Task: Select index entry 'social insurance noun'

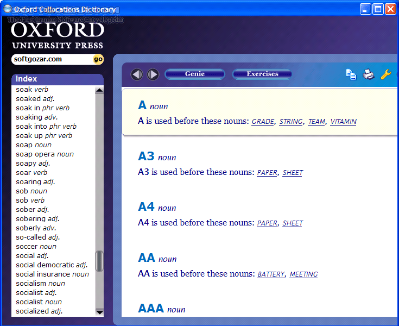Action: tap(53, 274)
